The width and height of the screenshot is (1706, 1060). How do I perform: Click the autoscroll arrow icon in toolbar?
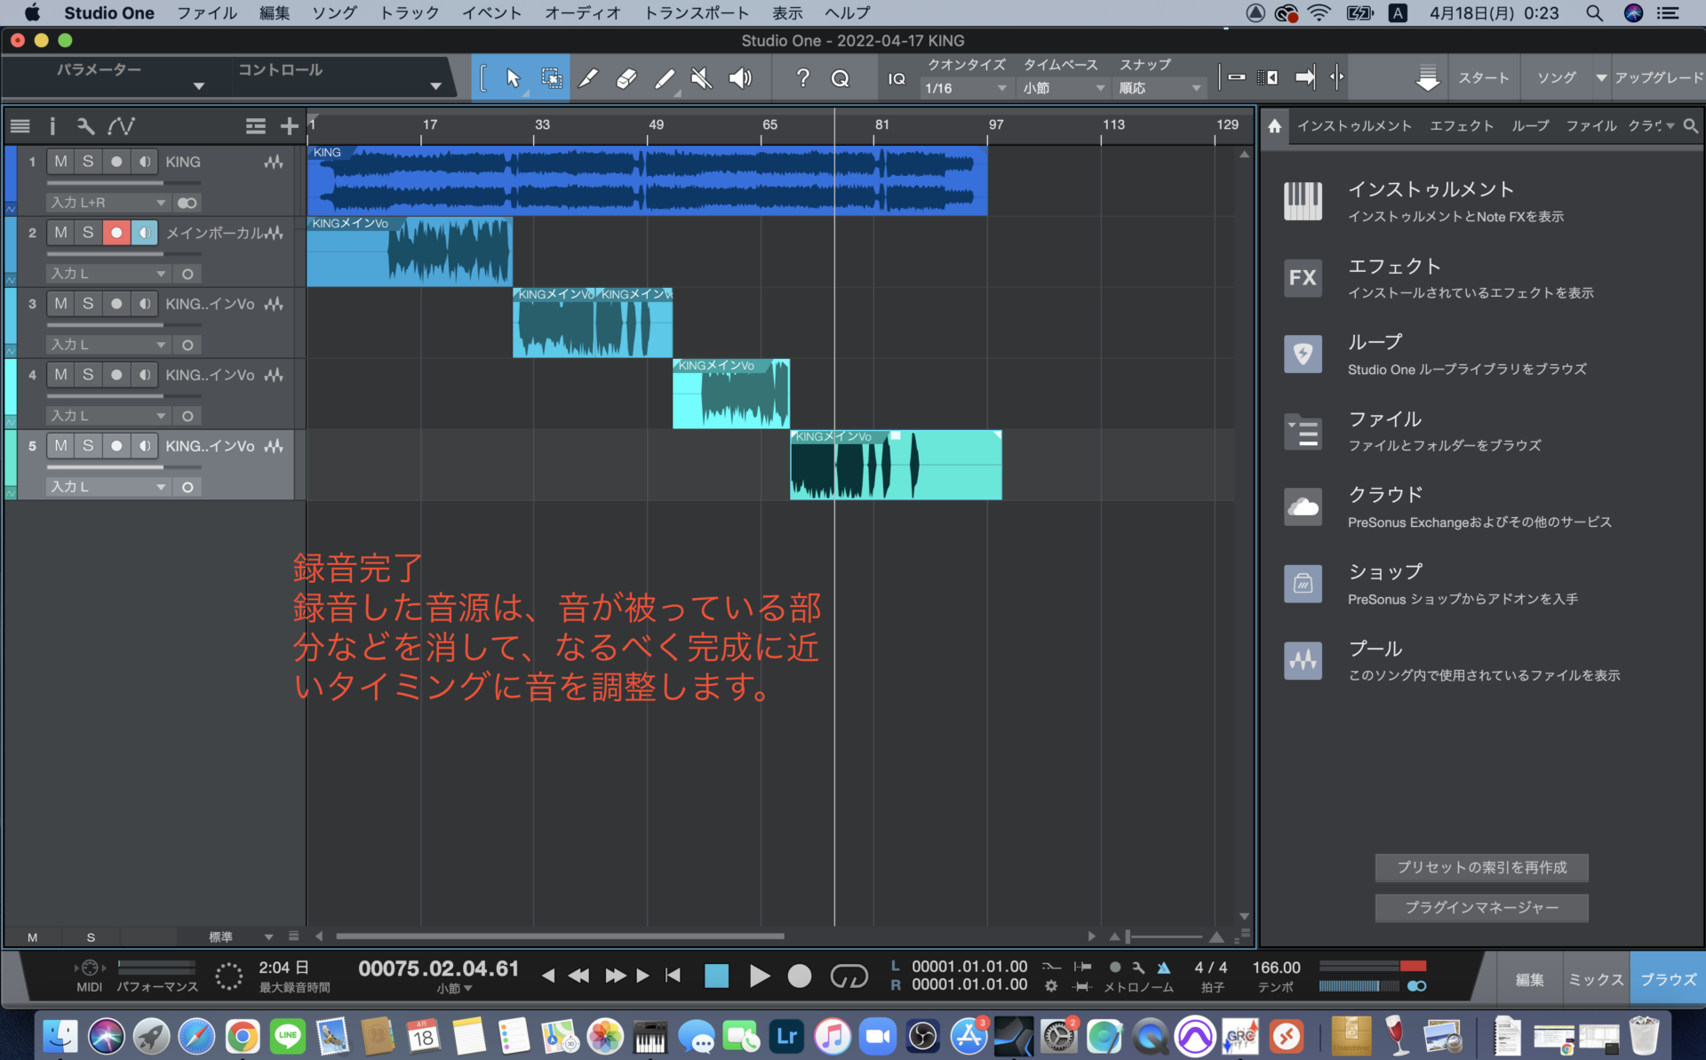pos(1304,77)
